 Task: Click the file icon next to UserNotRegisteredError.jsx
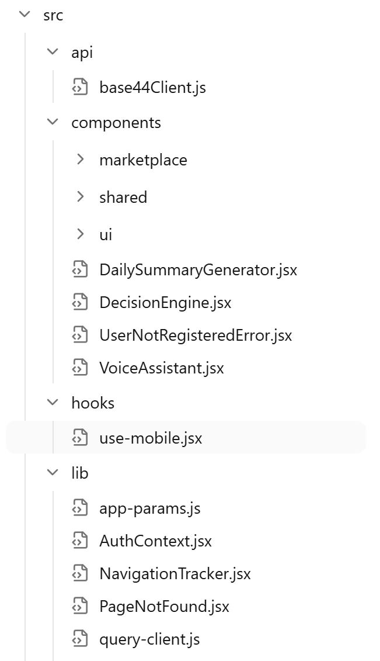pyautogui.click(x=80, y=335)
